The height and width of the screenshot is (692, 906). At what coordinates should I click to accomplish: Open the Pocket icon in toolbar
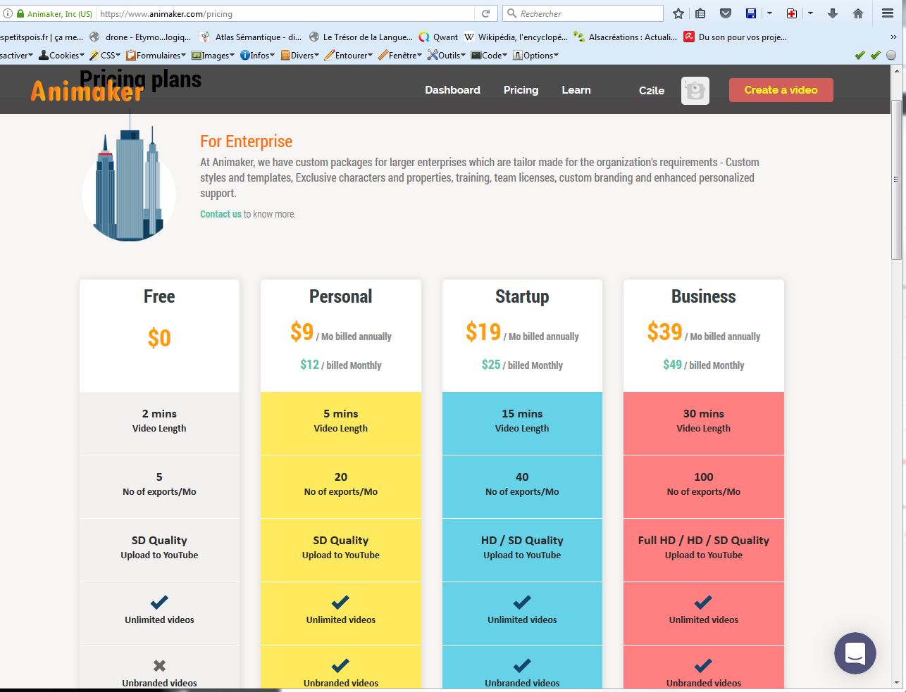(726, 13)
